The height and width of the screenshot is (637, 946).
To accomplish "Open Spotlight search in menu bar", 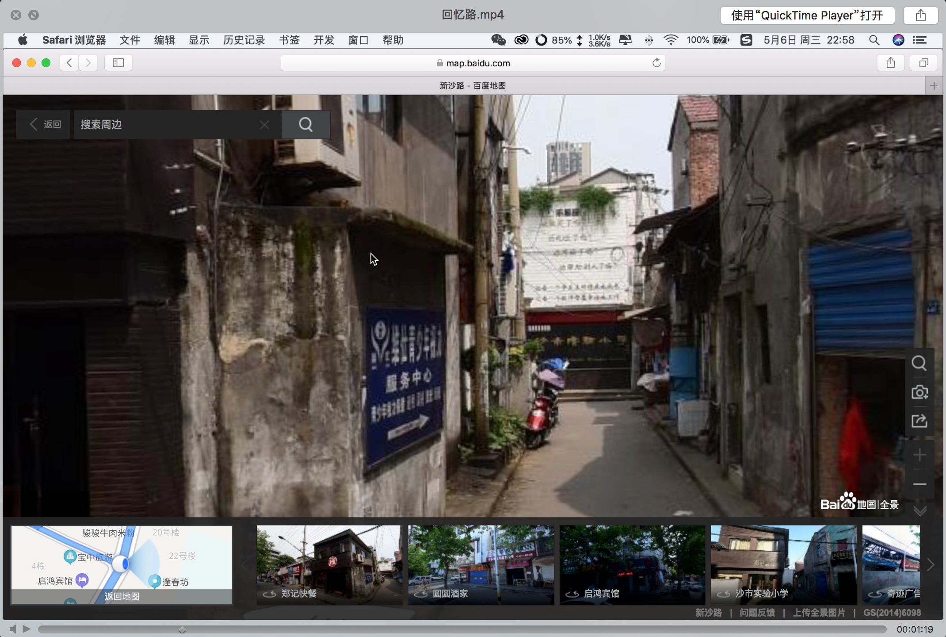I will (x=874, y=40).
